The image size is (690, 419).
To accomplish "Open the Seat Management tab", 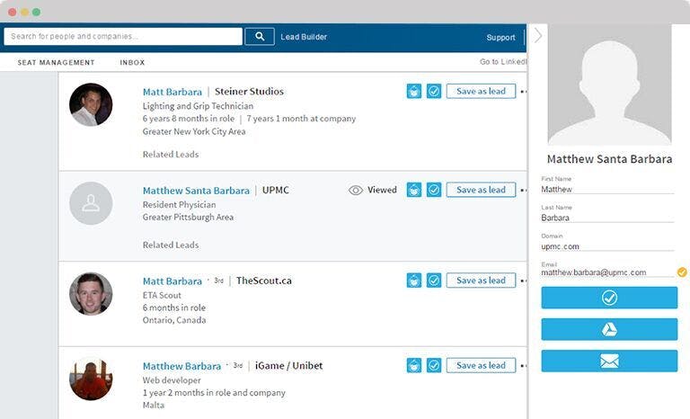I will coord(56,63).
